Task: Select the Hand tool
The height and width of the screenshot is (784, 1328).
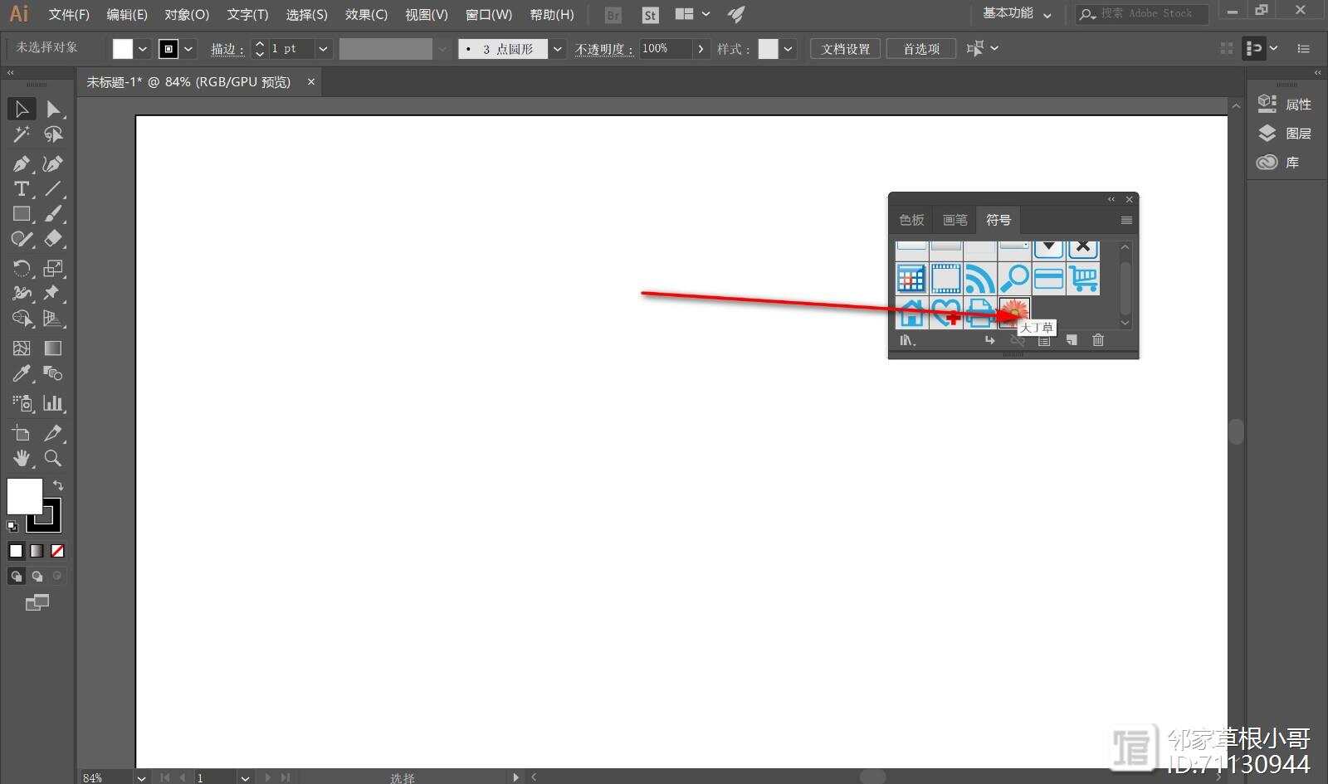Action: (x=22, y=458)
